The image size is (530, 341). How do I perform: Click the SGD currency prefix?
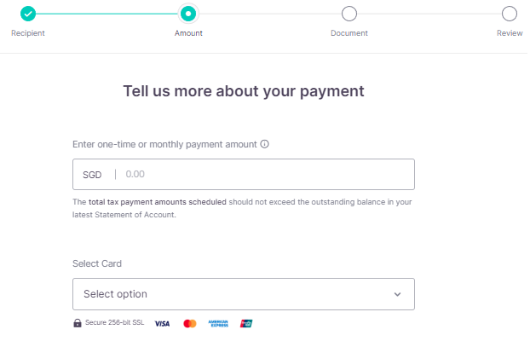(92, 175)
